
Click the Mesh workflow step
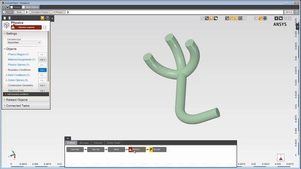click(x=117, y=149)
